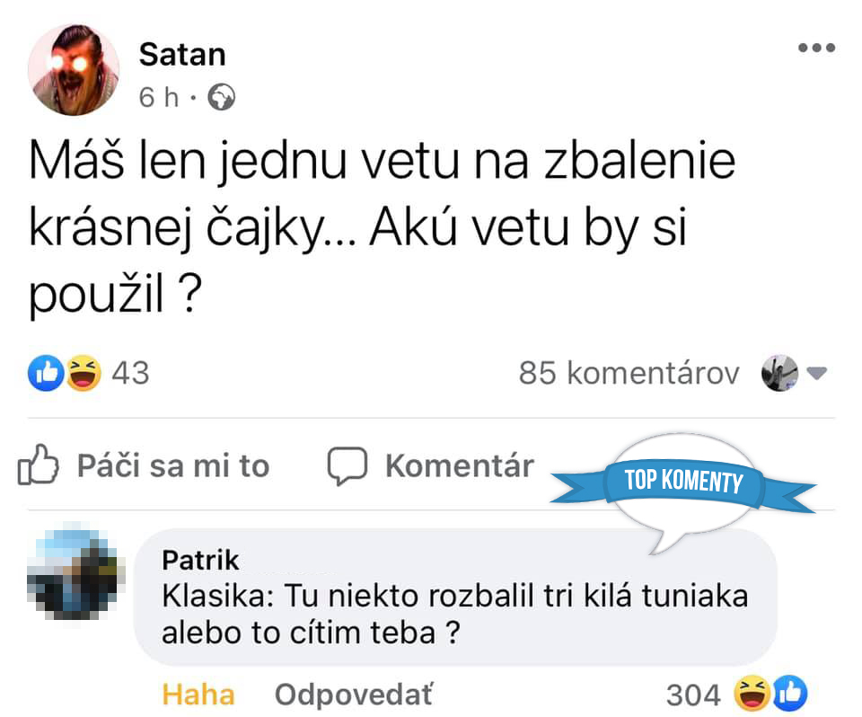View the 43 reactions count
Image resolution: width=862 pixels, height=717 pixels.
coord(130,373)
